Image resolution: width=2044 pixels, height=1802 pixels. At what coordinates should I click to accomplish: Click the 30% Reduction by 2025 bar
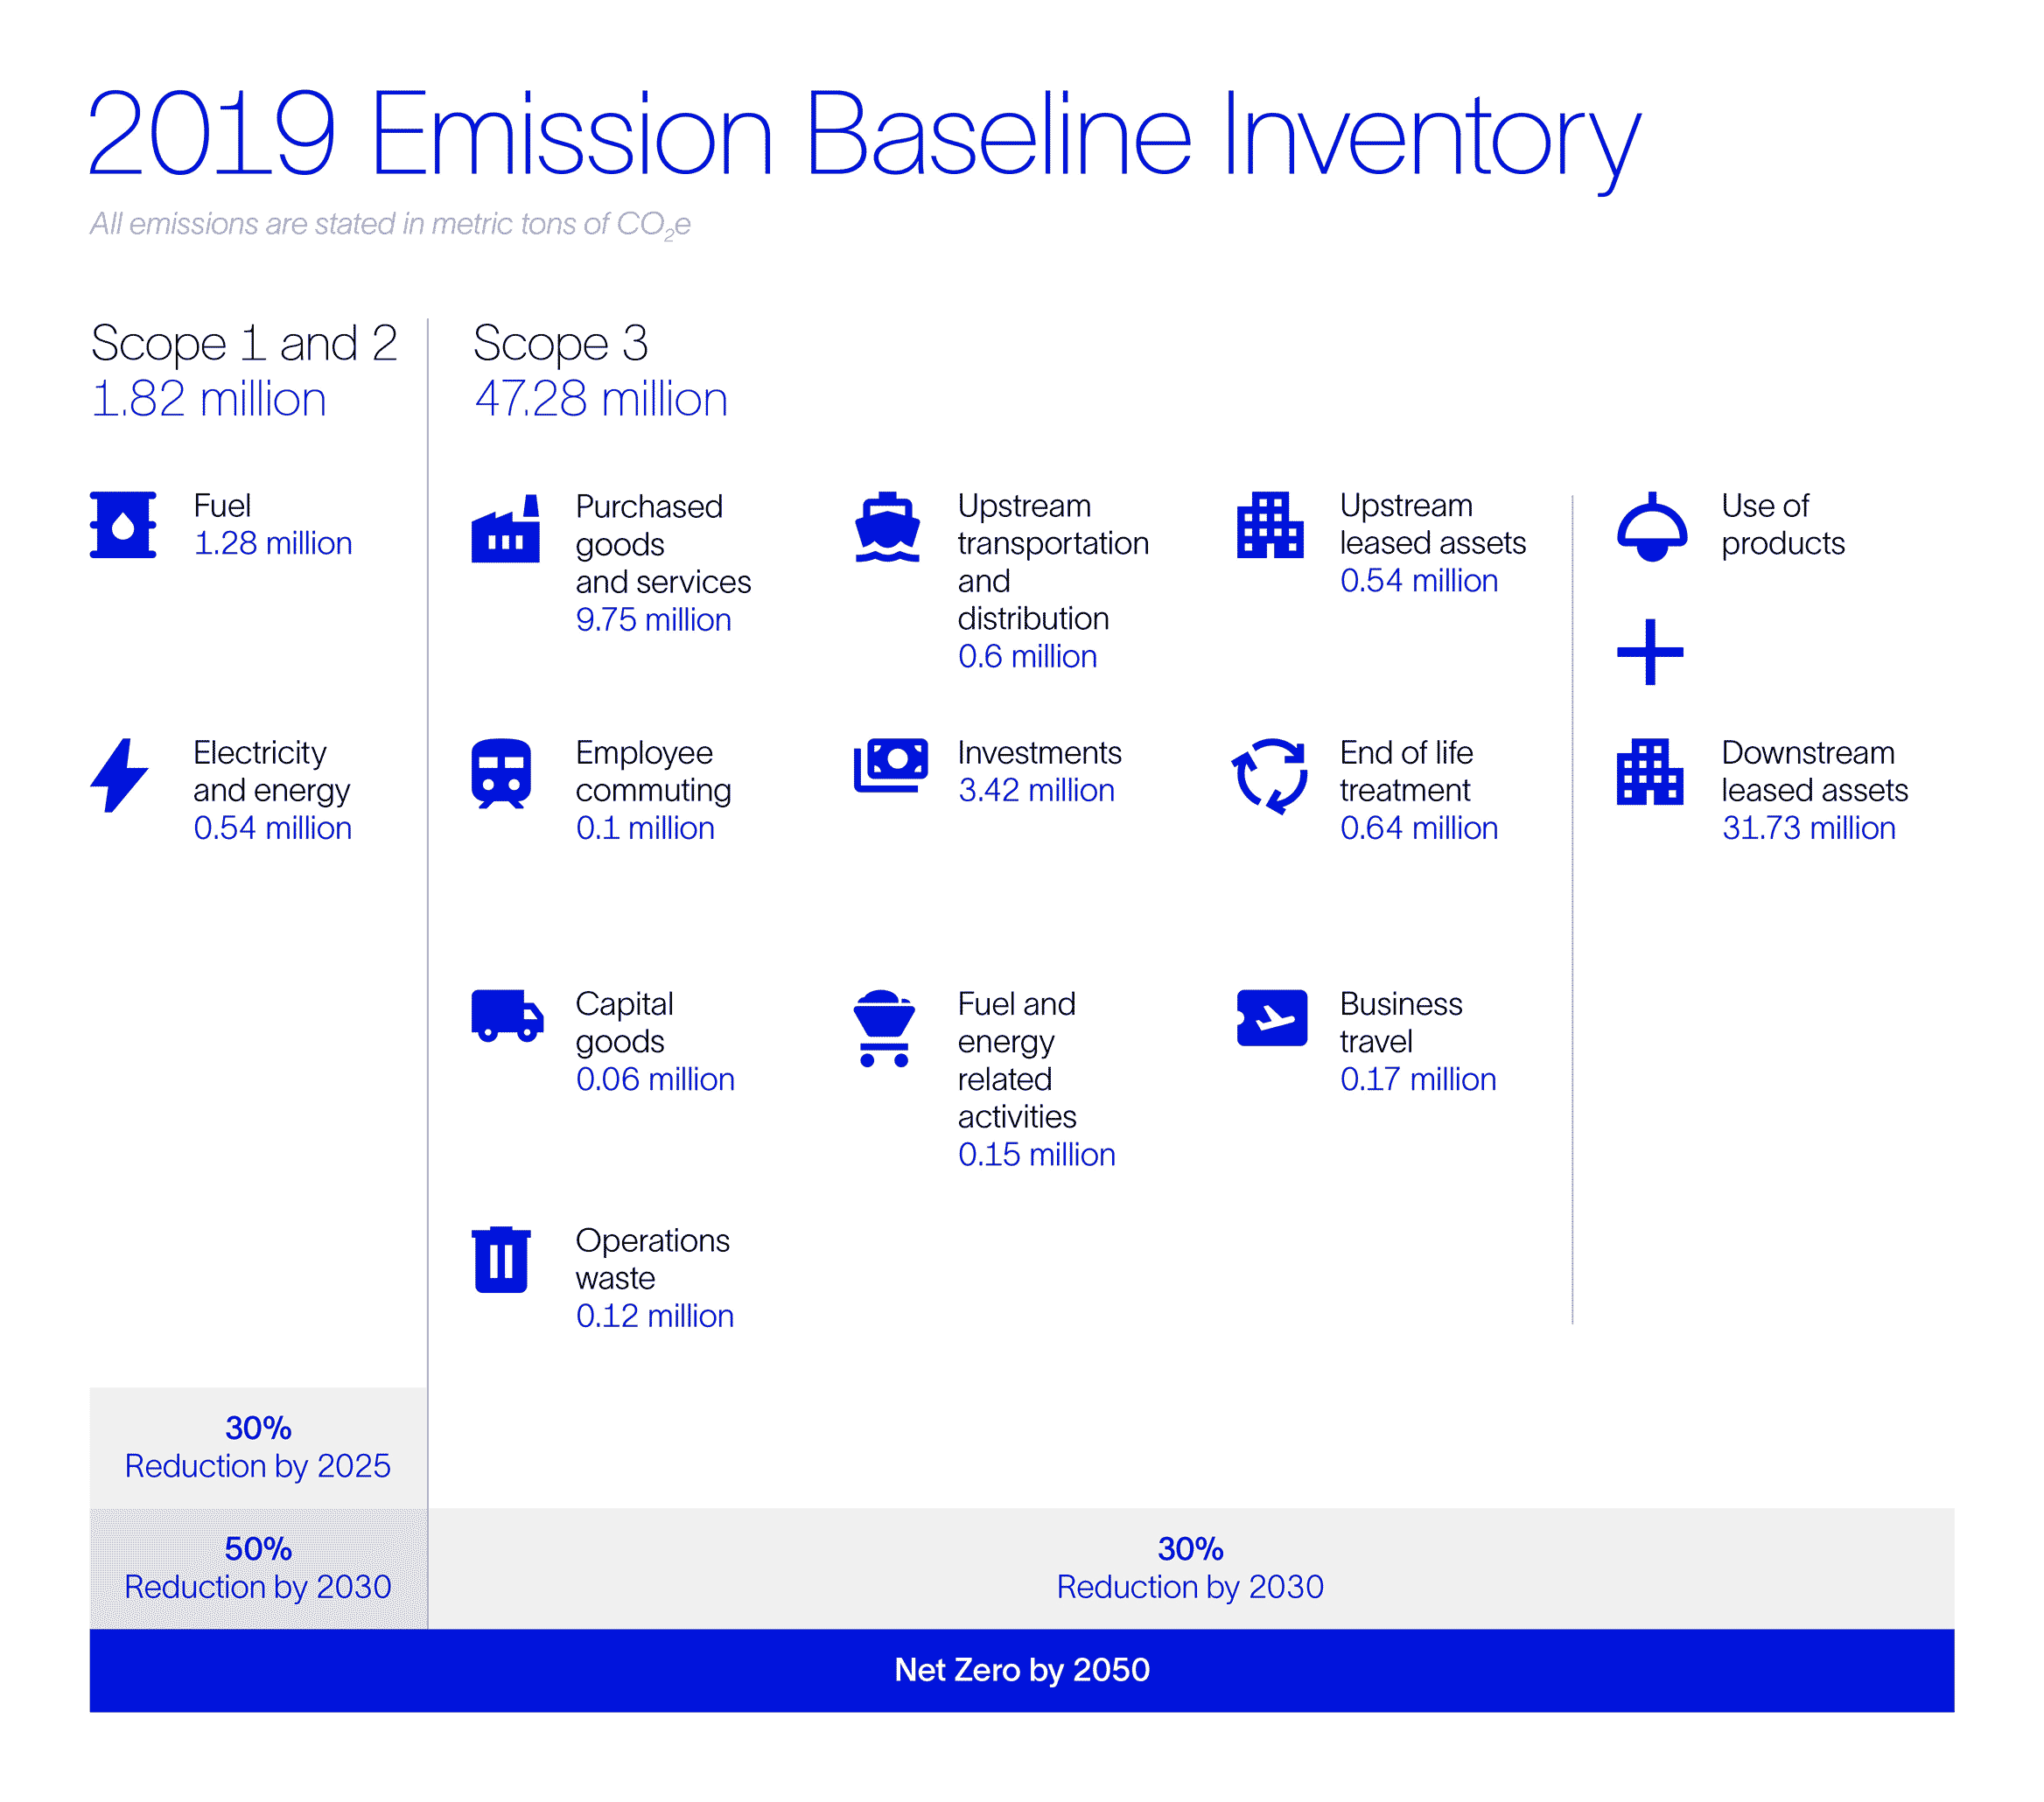pyautogui.click(x=258, y=1448)
